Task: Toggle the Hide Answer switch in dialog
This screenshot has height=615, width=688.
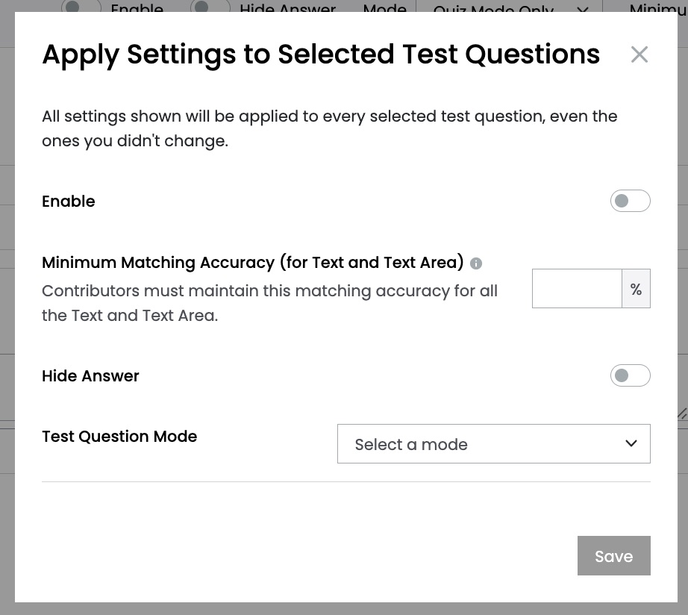Action: 630,375
